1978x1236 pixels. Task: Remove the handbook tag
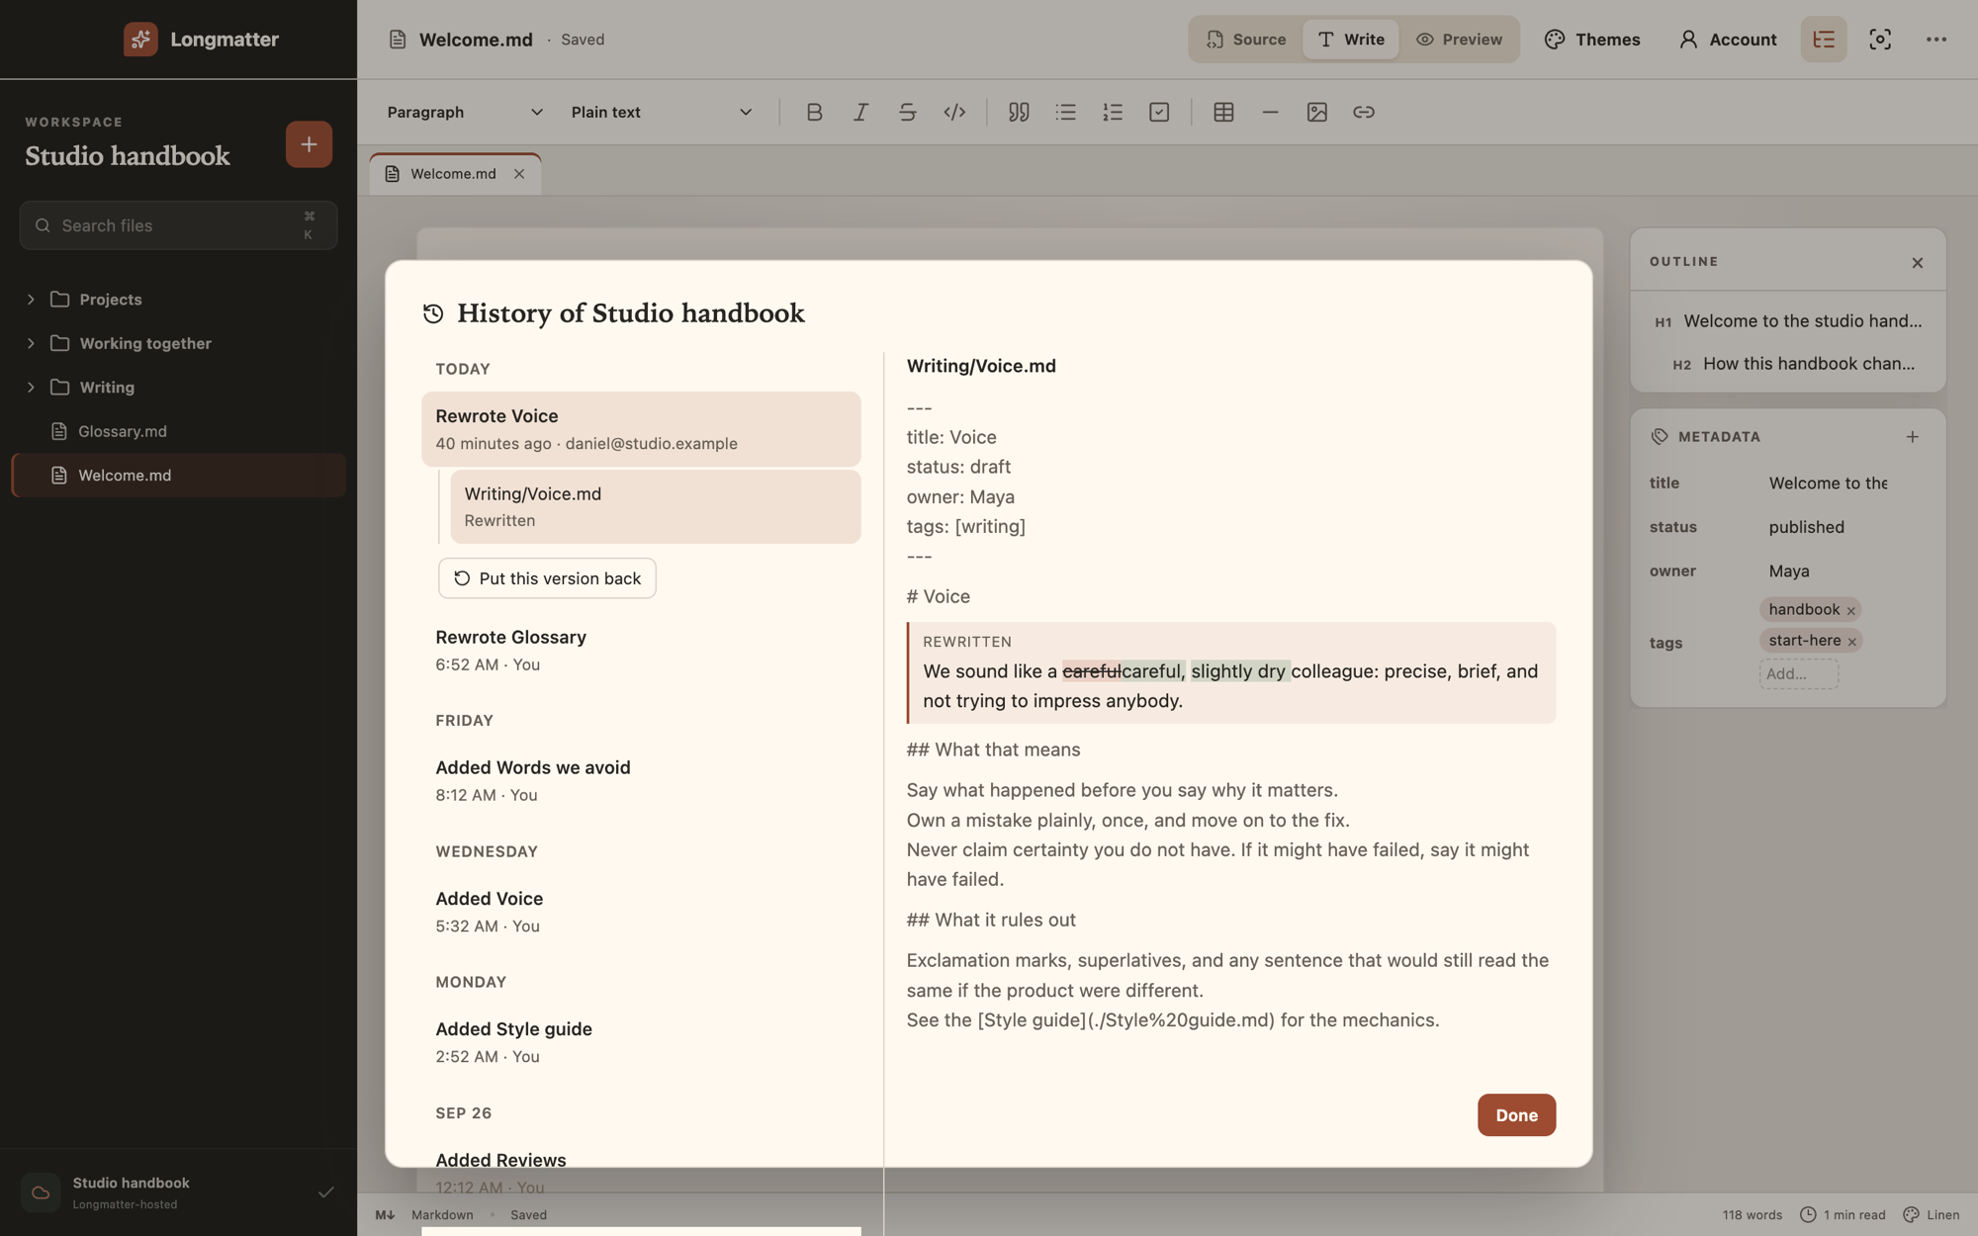click(1850, 610)
